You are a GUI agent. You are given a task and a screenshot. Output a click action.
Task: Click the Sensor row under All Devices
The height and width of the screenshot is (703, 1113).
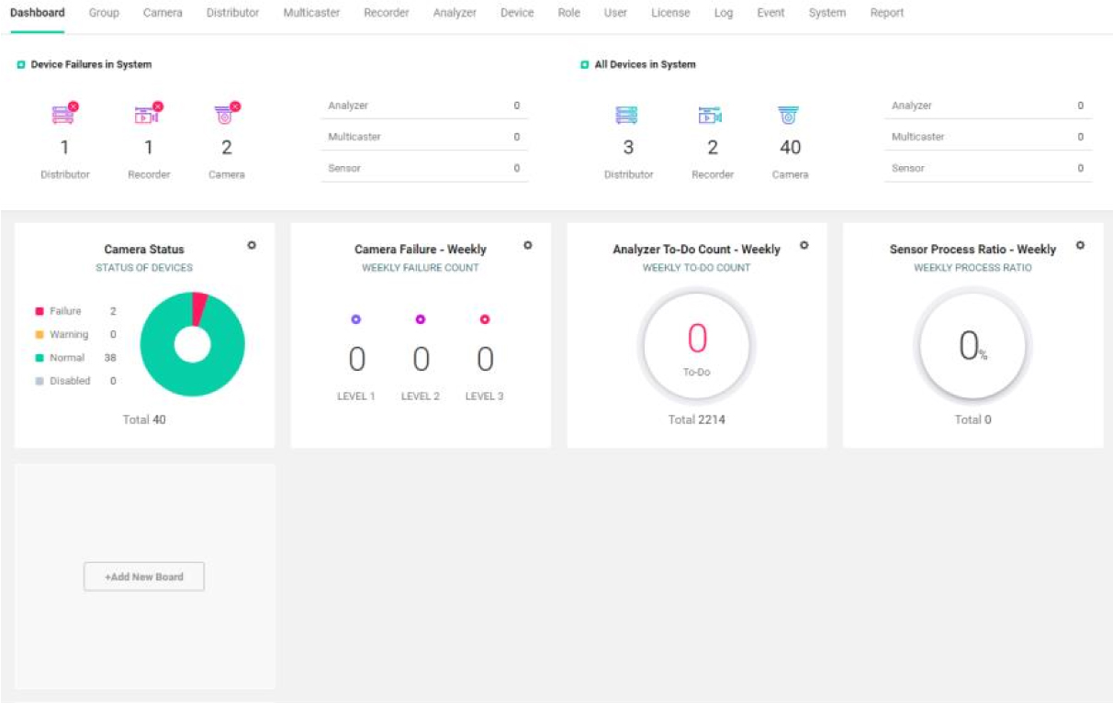click(x=988, y=168)
